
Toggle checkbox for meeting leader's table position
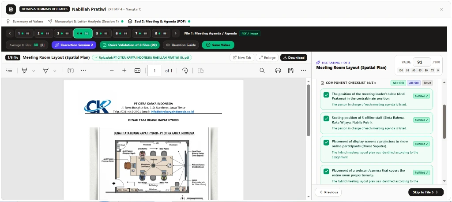(x=326, y=95)
